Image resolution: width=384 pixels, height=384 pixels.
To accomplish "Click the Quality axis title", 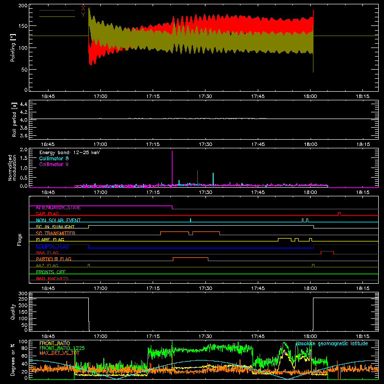I will click(x=13, y=312).
